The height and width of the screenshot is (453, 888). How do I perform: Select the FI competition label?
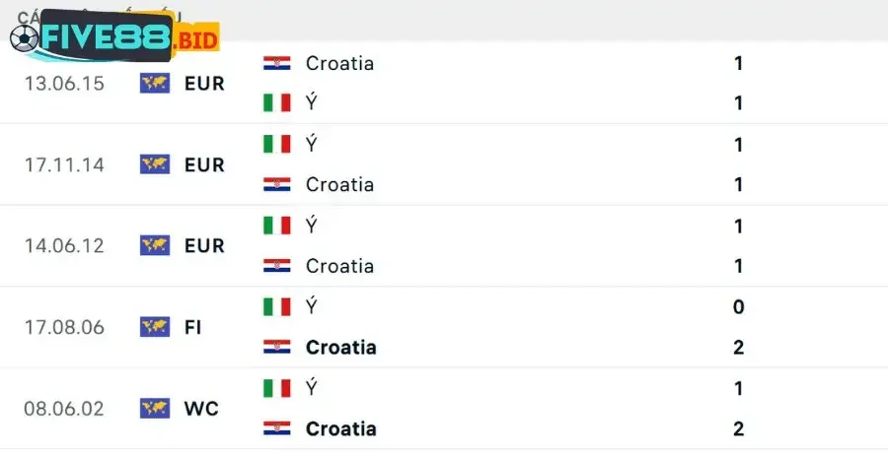point(192,327)
